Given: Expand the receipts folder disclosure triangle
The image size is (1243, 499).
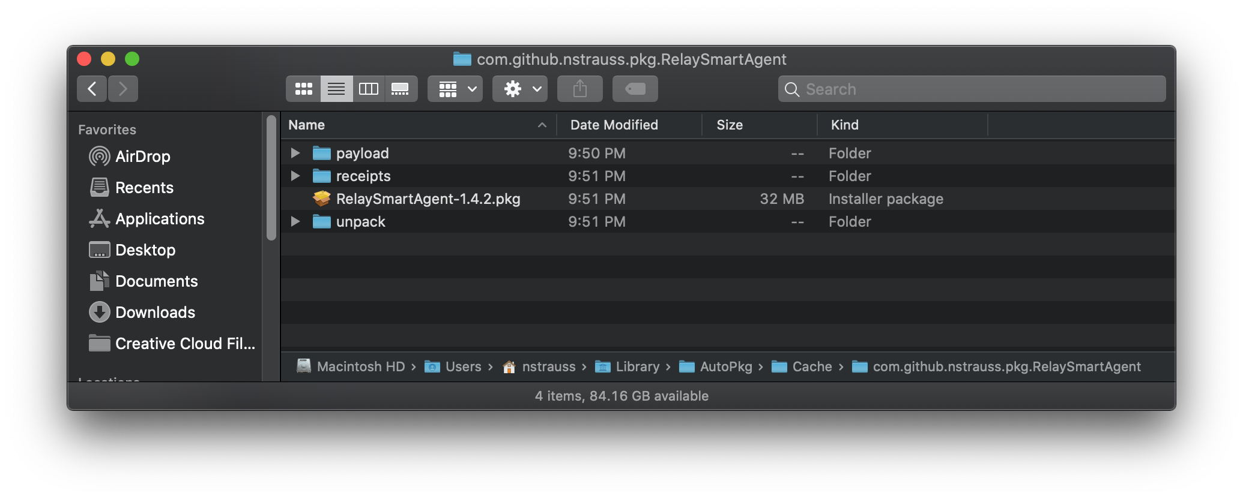Looking at the screenshot, I should (295, 176).
